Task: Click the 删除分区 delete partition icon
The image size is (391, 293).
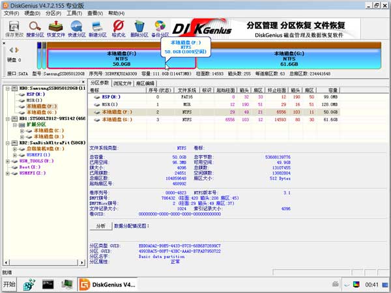Action: pyautogui.click(x=139, y=29)
